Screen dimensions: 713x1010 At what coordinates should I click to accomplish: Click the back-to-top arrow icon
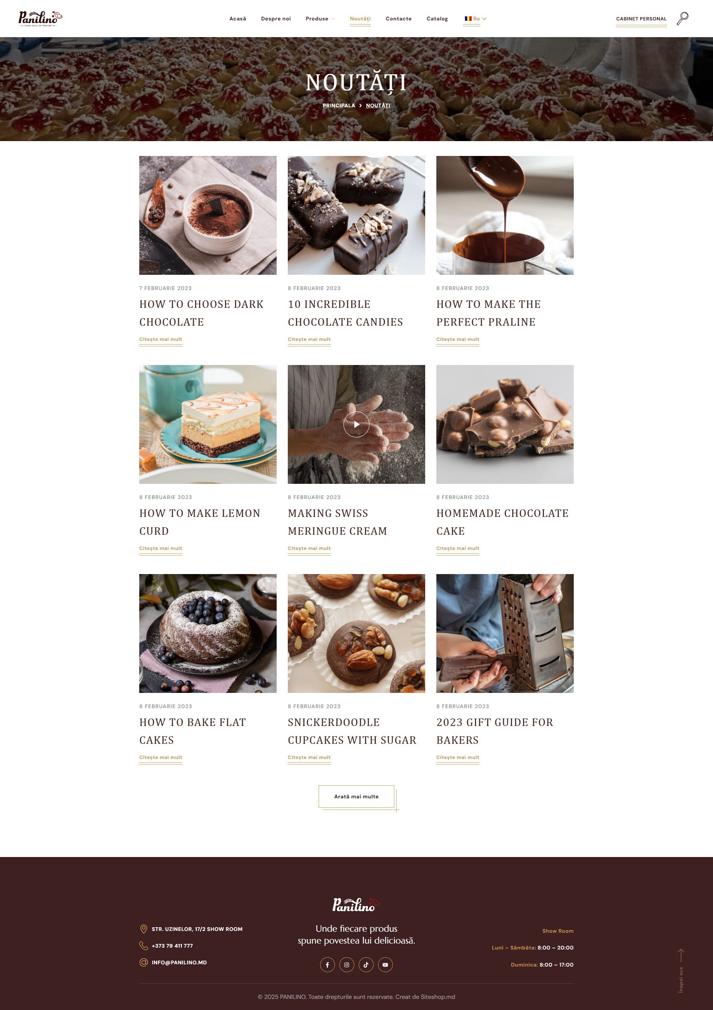[681, 956]
